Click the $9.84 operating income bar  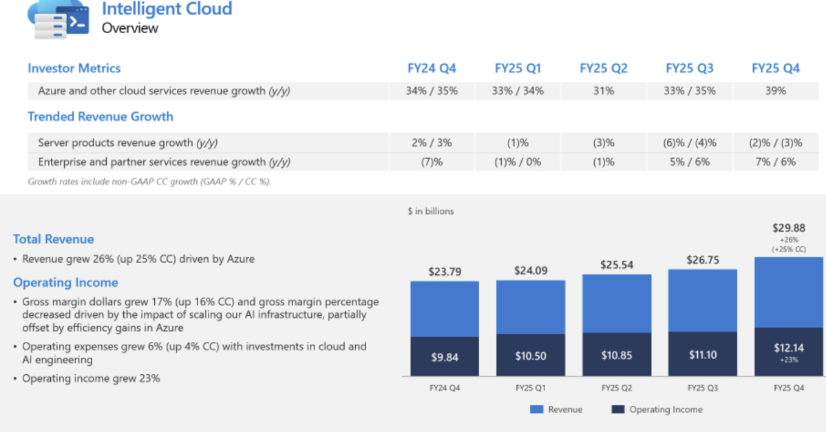click(x=445, y=356)
